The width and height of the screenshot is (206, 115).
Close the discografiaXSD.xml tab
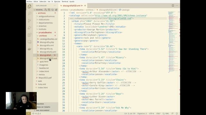pos(85,6)
